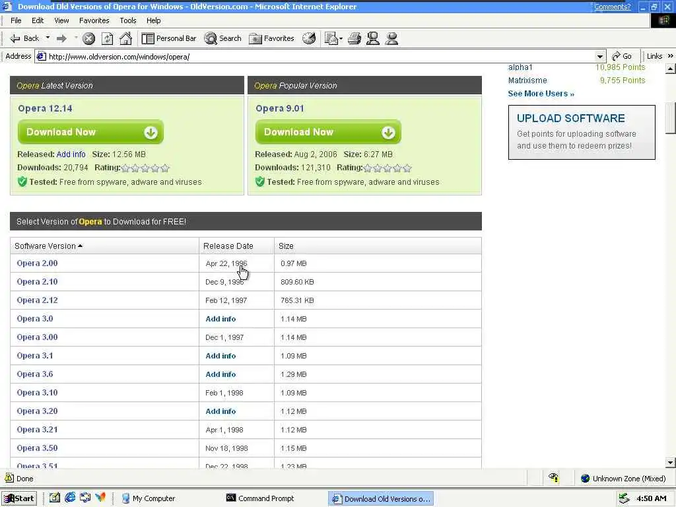Click Add info in Opera 3.20 row
This screenshot has width=676, height=507.
(x=220, y=412)
